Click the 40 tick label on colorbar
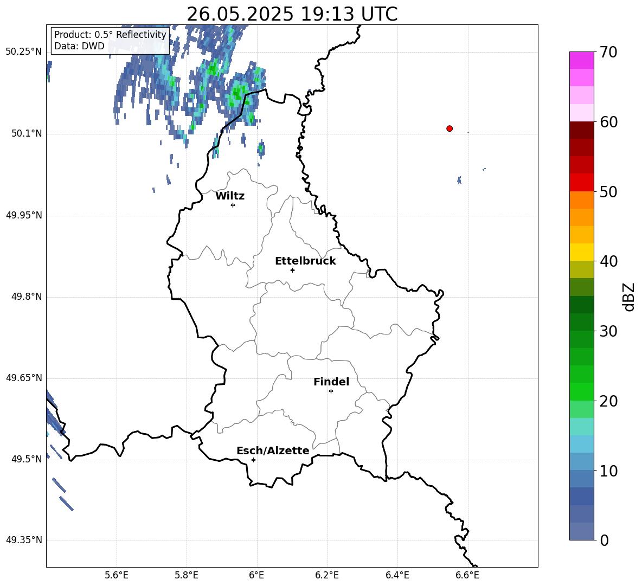Viewport: 642px width, 586px height. (608, 261)
